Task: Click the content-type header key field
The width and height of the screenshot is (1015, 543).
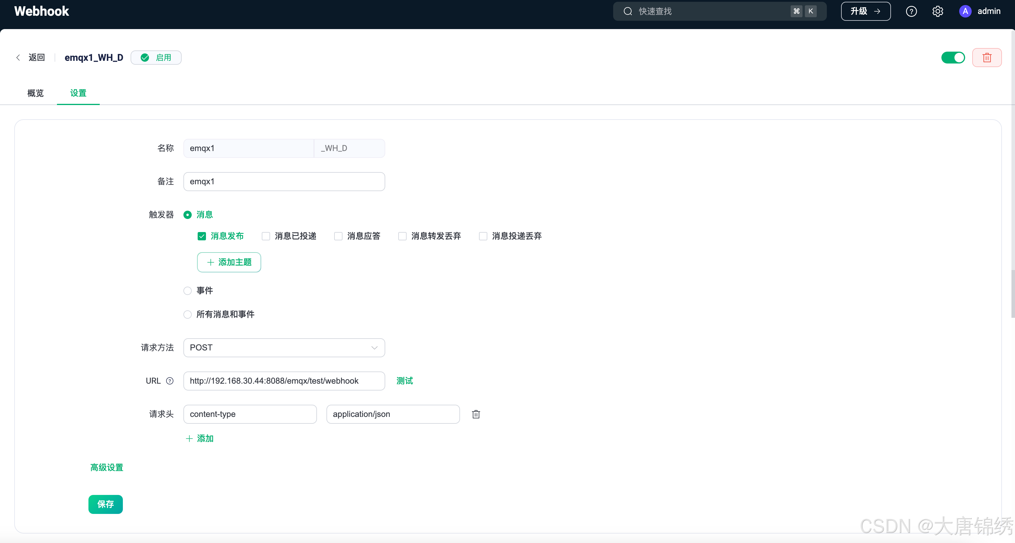Action: click(x=250, y=414)
